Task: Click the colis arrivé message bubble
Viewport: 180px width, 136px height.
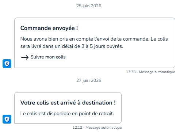Action: 68,108
